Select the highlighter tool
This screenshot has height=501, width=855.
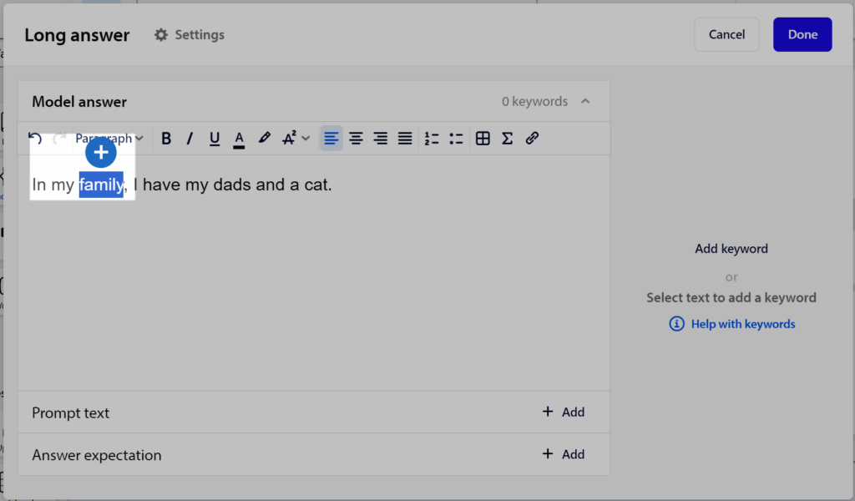click(x=265, y=138)
